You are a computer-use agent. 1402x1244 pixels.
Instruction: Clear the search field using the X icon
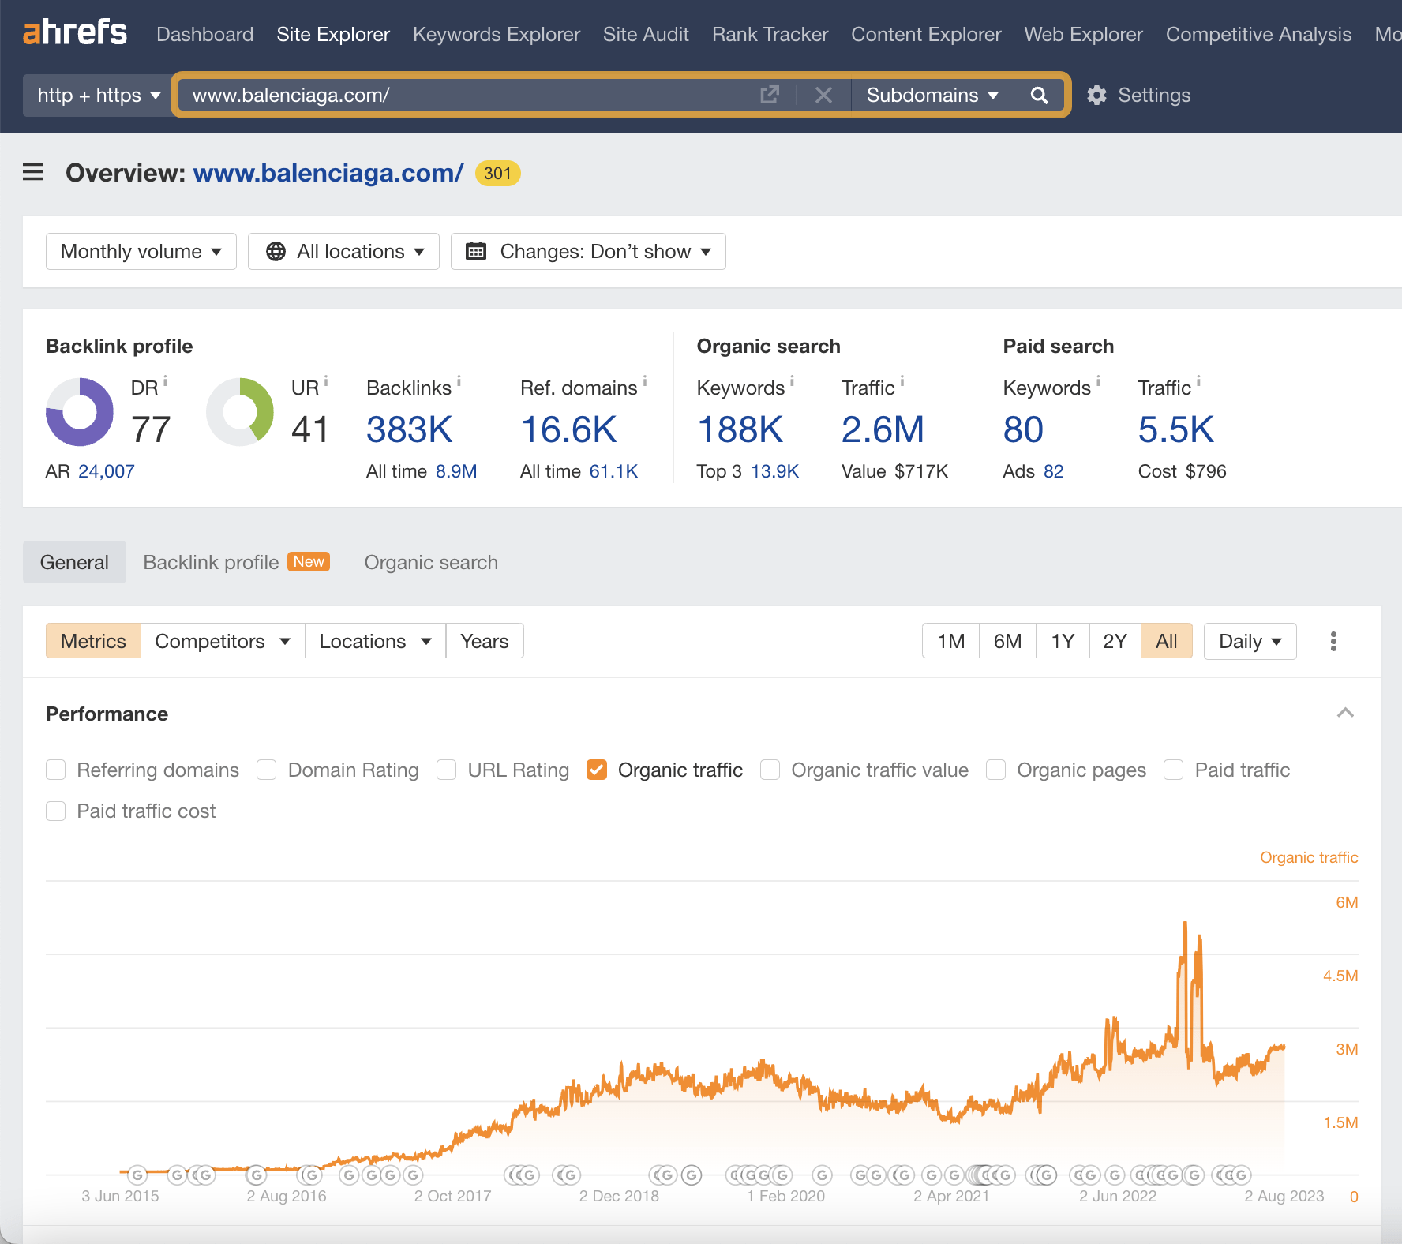tap(824, 95)
